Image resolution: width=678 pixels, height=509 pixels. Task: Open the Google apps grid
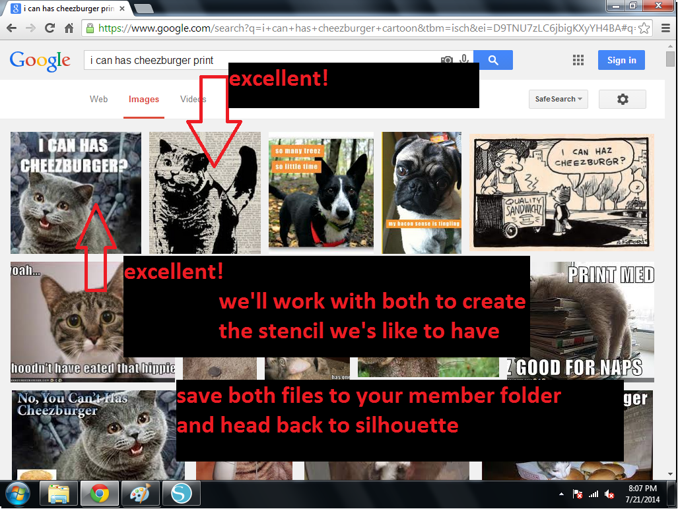[578, 60]
